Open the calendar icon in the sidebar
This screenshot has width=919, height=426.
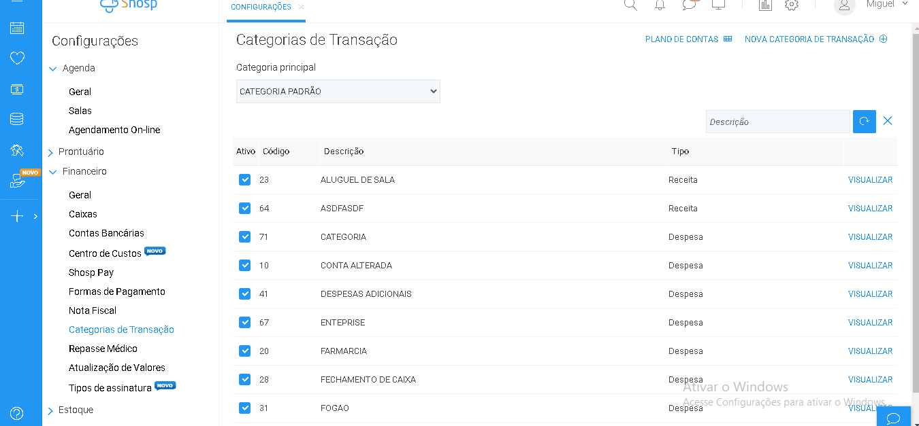point(18,28)
